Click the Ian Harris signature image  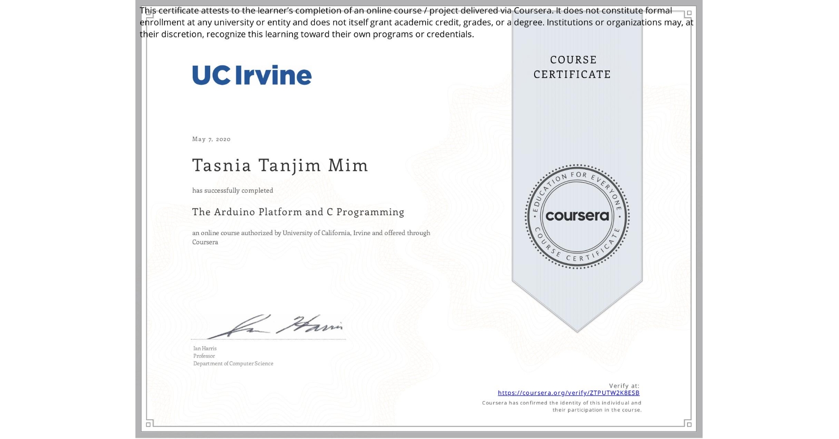(276, 326)
